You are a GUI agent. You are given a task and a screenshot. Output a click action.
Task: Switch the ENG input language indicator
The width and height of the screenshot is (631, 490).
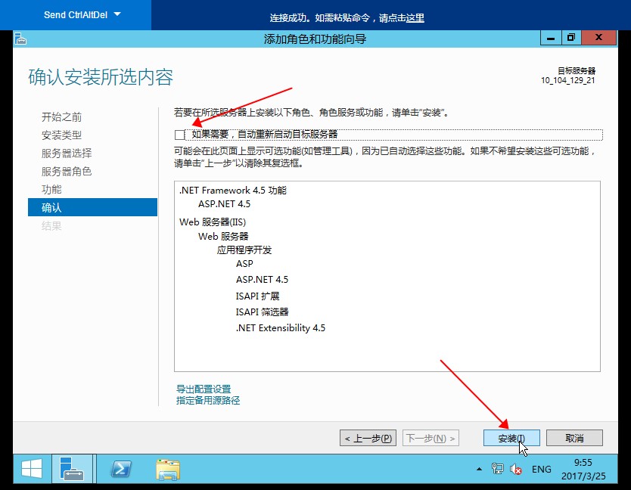tap(541, 469)
